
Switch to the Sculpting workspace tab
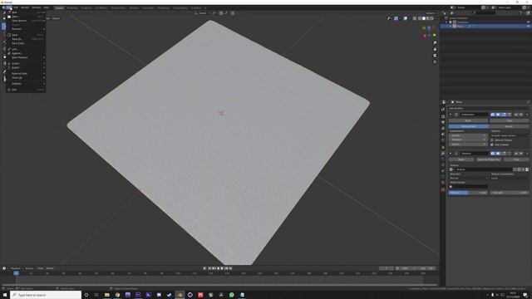(86, 7)
